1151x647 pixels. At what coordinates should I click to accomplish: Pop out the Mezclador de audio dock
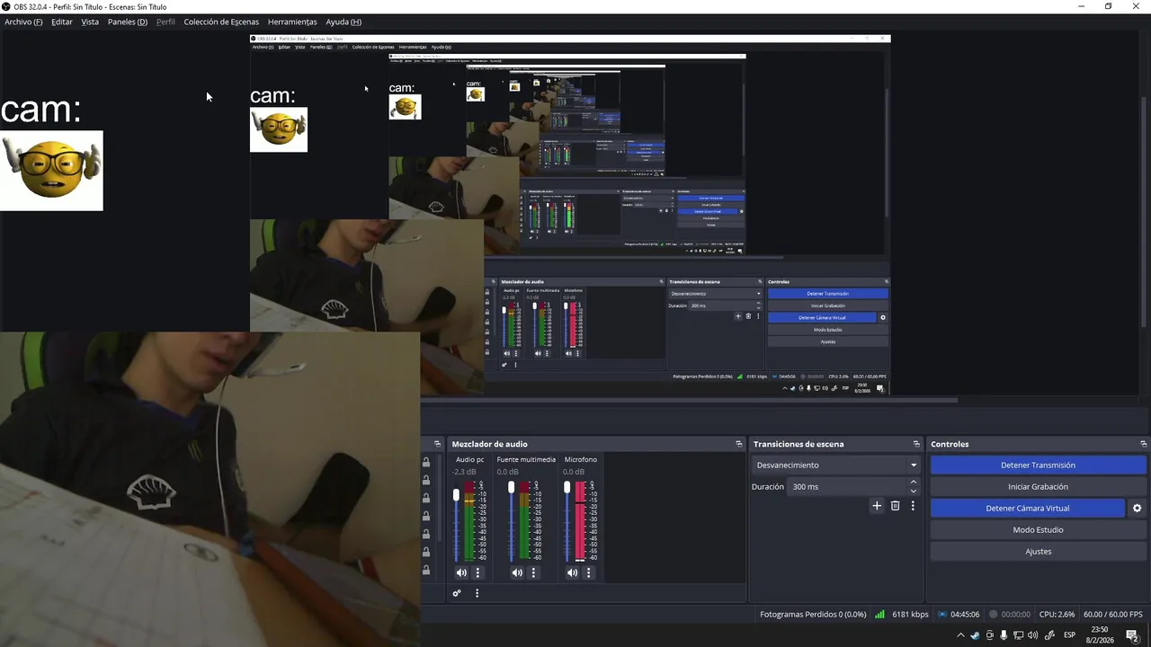(739, 444)
